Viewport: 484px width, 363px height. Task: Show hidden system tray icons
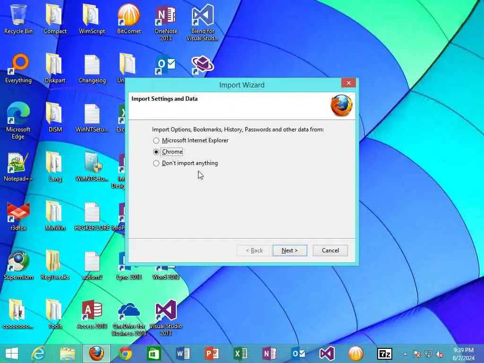pyautogui.click(x=405, y=354)
